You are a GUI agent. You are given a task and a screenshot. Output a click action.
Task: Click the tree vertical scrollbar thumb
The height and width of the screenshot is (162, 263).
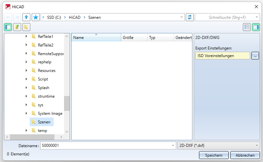pyautogui.click(x=67, y=103)
